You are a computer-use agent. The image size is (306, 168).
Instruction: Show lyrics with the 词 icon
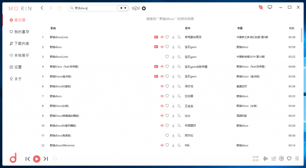pyautogui.click(x=281, y=158)
